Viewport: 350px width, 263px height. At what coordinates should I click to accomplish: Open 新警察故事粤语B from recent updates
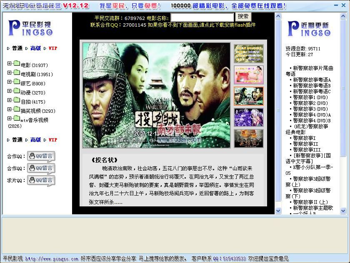click(312, 86)
